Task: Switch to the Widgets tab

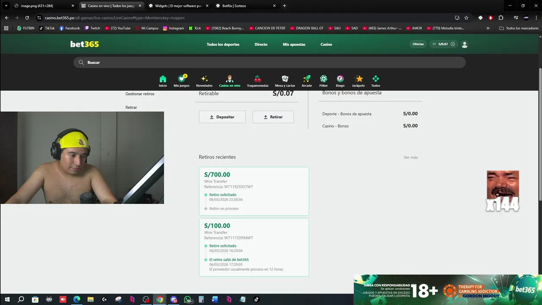Action: click(x=179, y=6)
